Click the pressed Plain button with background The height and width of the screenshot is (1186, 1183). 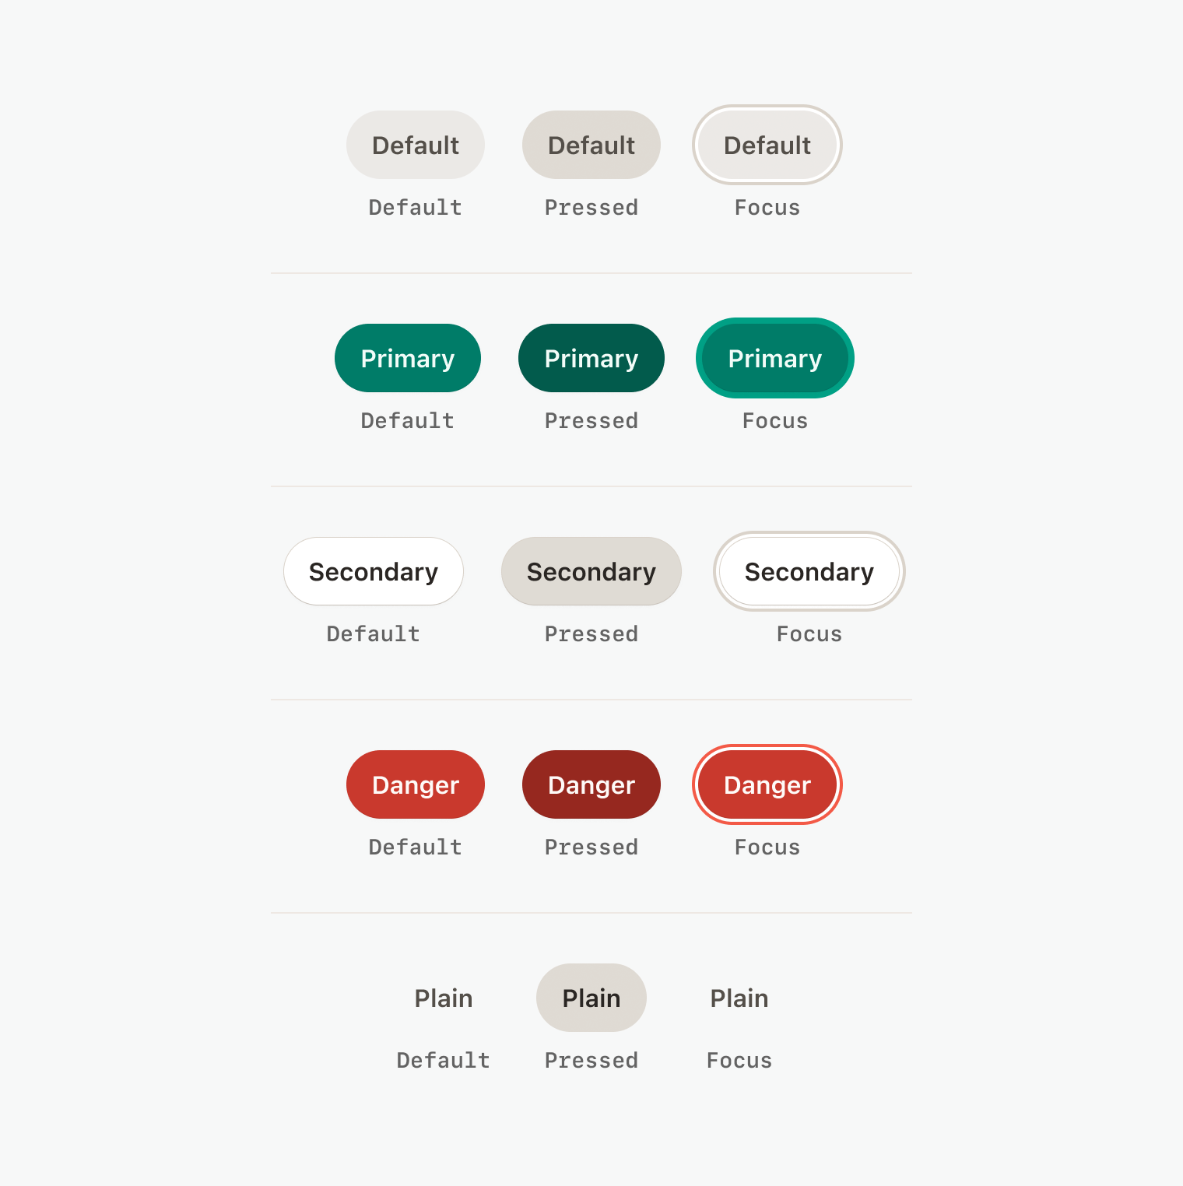coord(591,998)
